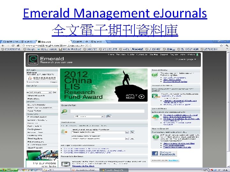Open Teaching Zone in the sidebar
Image resolution: width=230 pixels, height=172 pixels.
[35, 139]
